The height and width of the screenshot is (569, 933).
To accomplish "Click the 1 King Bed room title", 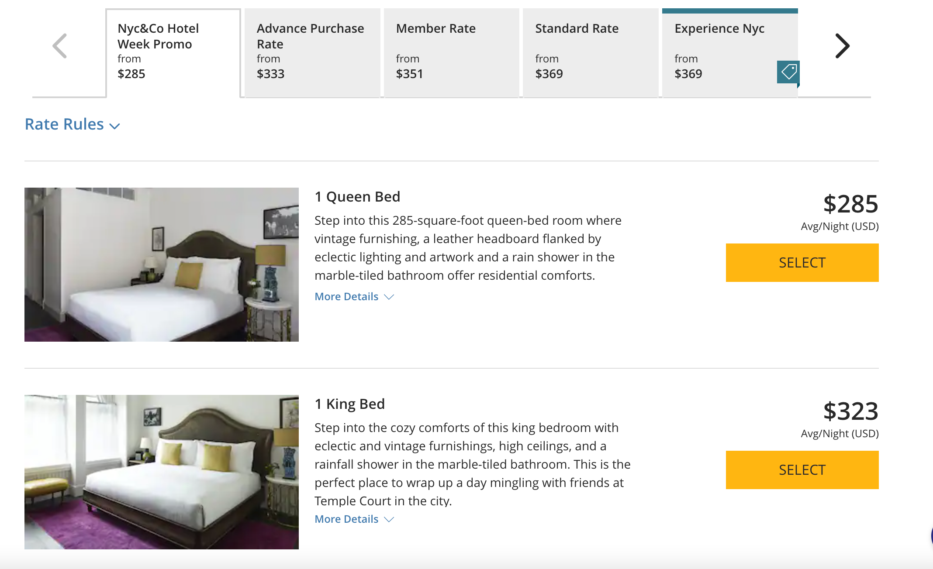I will pos(349,404).
